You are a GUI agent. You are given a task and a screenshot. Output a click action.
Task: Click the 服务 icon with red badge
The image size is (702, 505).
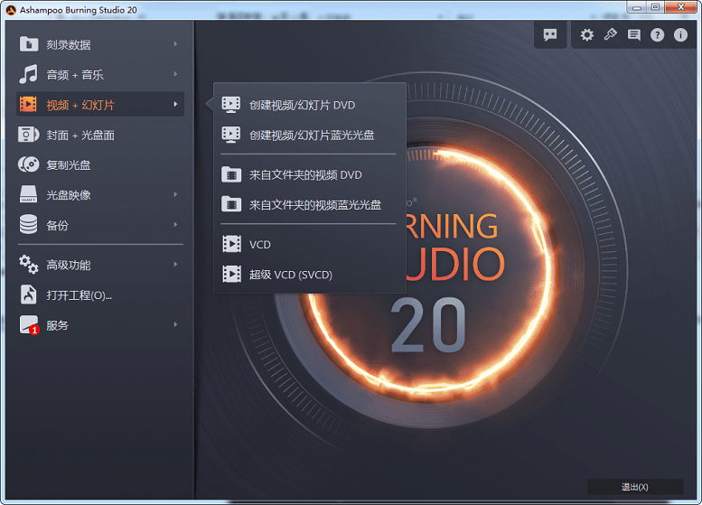point(29,324)
